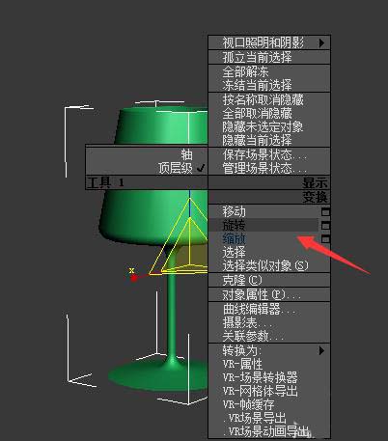Open settings box icon next to 缩放
The image size is (388, 441).
(x=325, y=239)
